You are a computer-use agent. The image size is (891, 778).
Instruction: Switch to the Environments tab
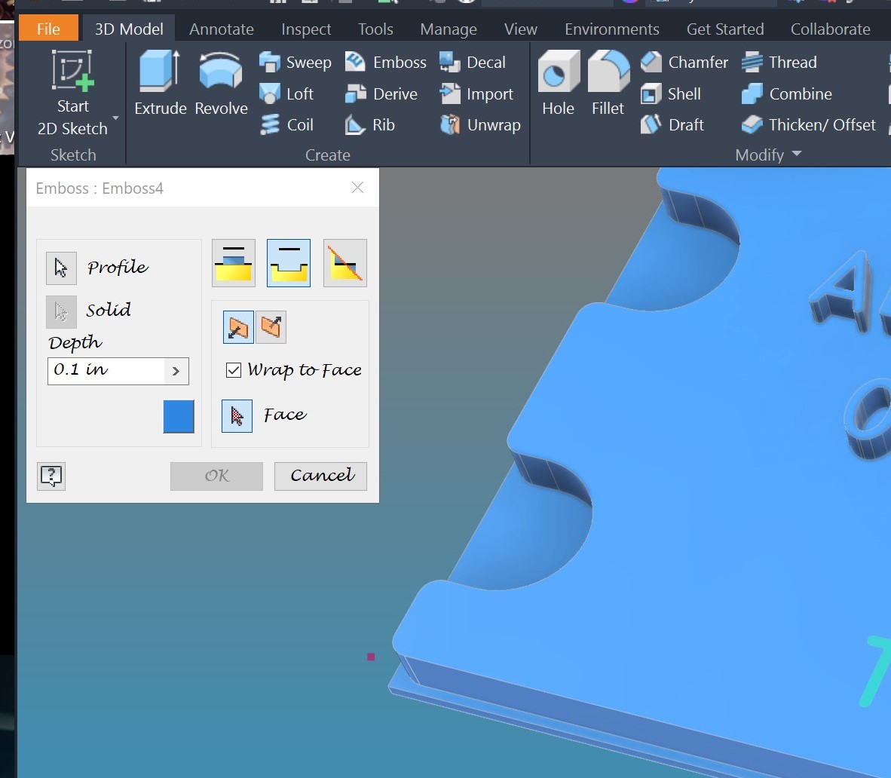pos(612,29)
